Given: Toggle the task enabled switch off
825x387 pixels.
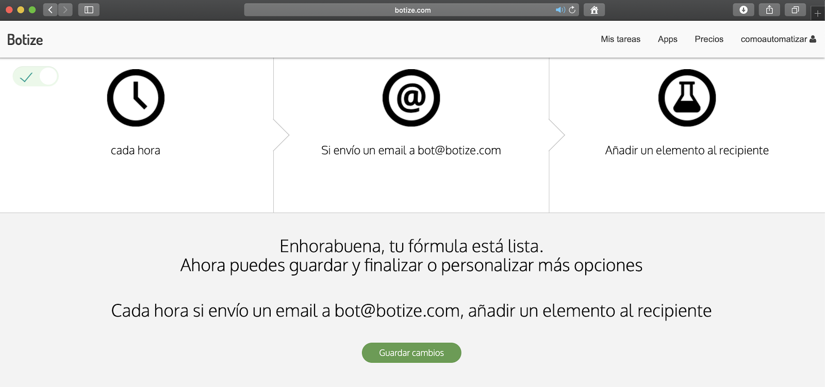Looking at the screenshot, I should coord(36,76).
